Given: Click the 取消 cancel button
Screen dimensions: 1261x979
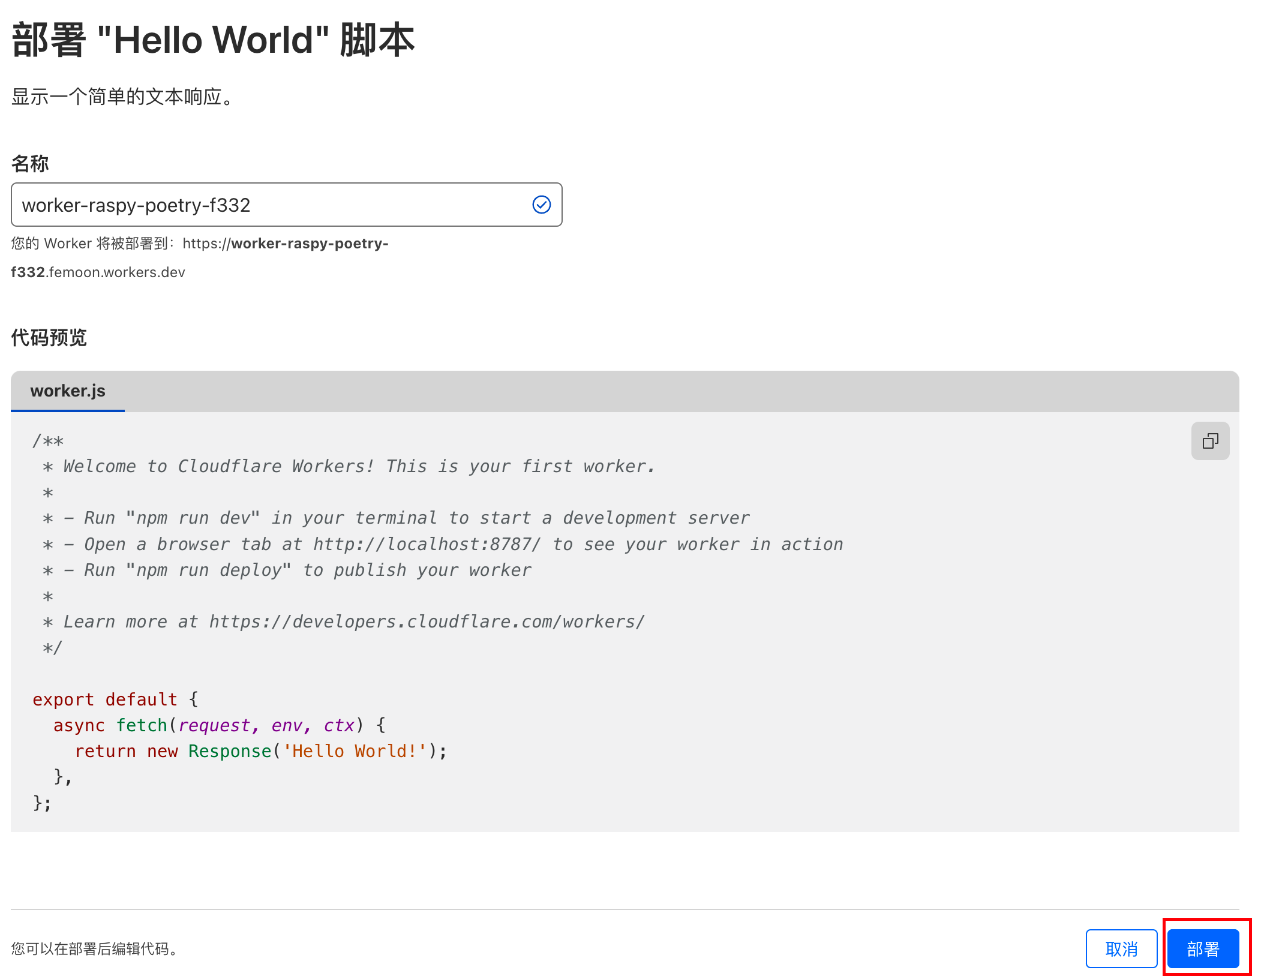Looking at the screenshot, I should [x=1121, y=948].
